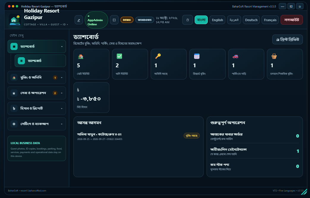Screen dimensions: 310x198
Task: Expand the বুকিং ও অতিথি menu arrow
Action: pos(62,78)
